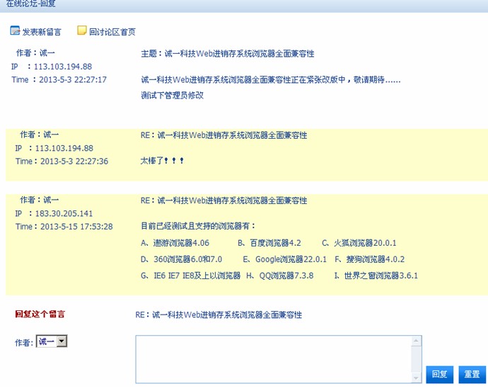Select item I 世界之窗浏览器3.6.1
Viewport: 488px width, 391px height.
376,276
